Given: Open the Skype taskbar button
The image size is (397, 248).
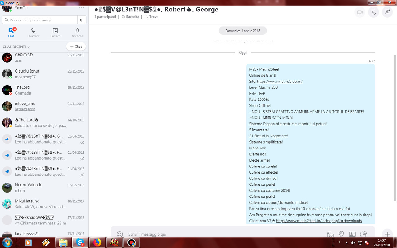Looking at the screenshot, I should [x=80, y=243].
